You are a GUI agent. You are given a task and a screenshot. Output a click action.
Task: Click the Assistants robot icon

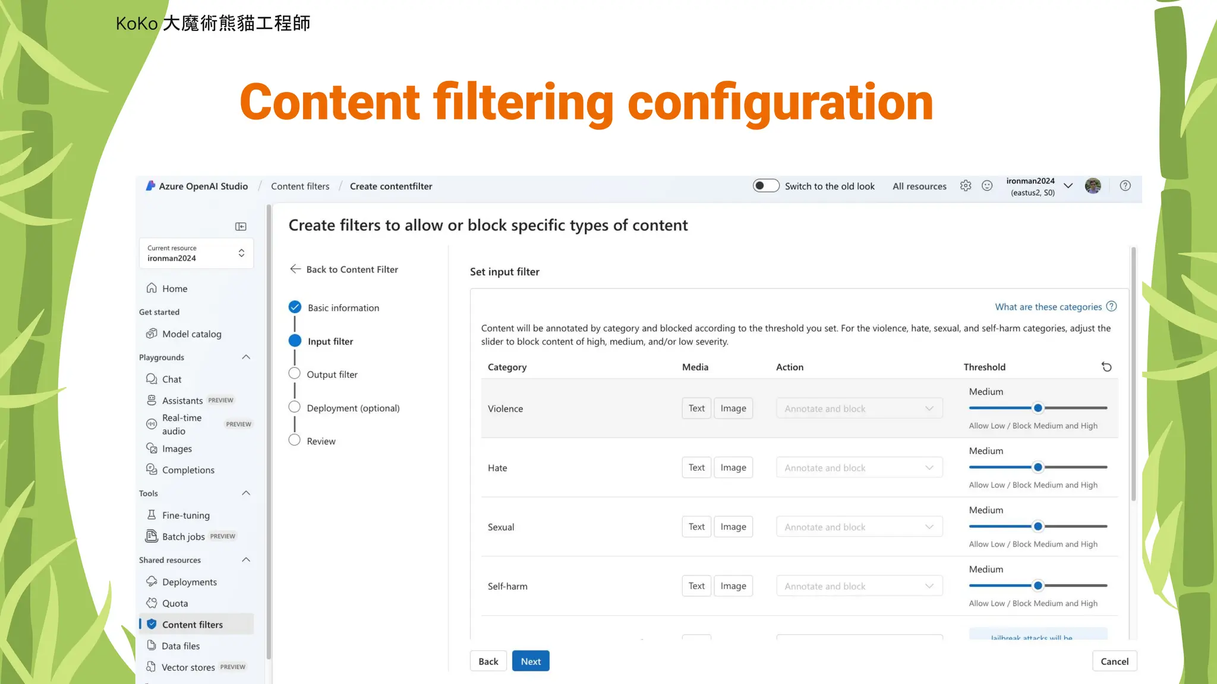click(152, 400)
